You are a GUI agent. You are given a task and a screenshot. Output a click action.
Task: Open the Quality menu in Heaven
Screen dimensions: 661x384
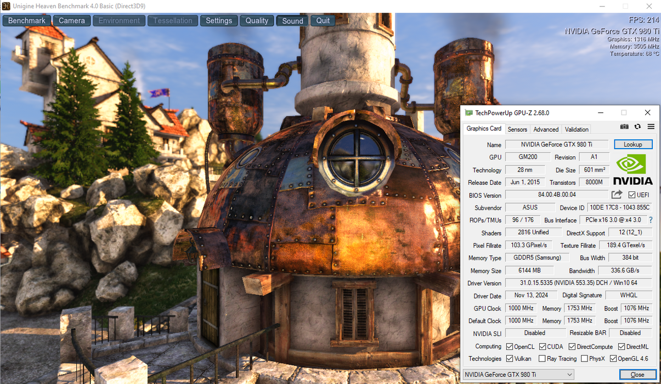[257, 21]
